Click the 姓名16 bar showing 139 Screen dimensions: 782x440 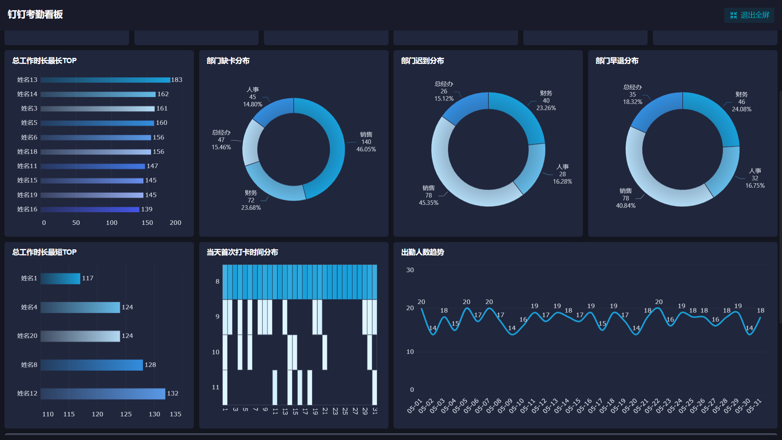90,209
